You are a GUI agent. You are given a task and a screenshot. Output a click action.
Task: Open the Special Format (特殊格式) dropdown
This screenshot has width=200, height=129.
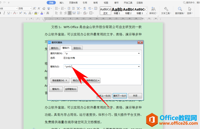93,81
